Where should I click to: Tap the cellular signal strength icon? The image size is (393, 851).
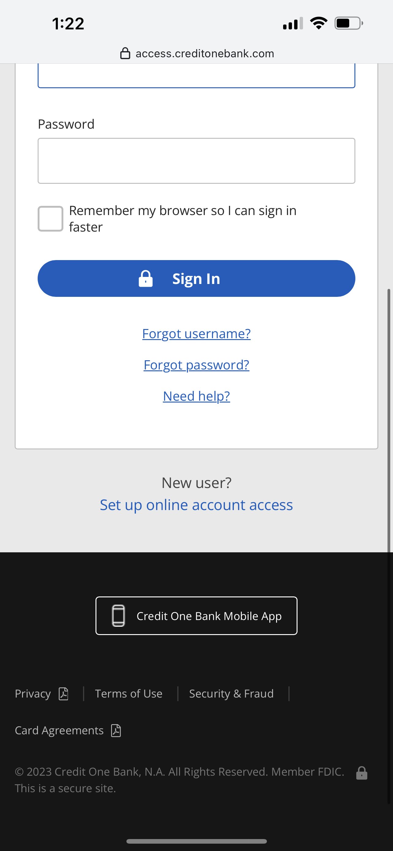[293, 24]
